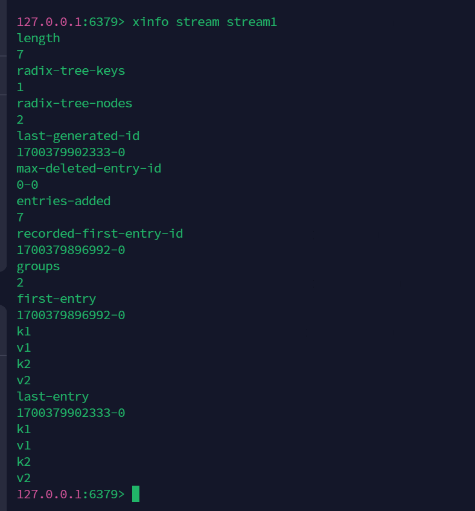Select the "radix-tree-keys" label

click(71, 71)
